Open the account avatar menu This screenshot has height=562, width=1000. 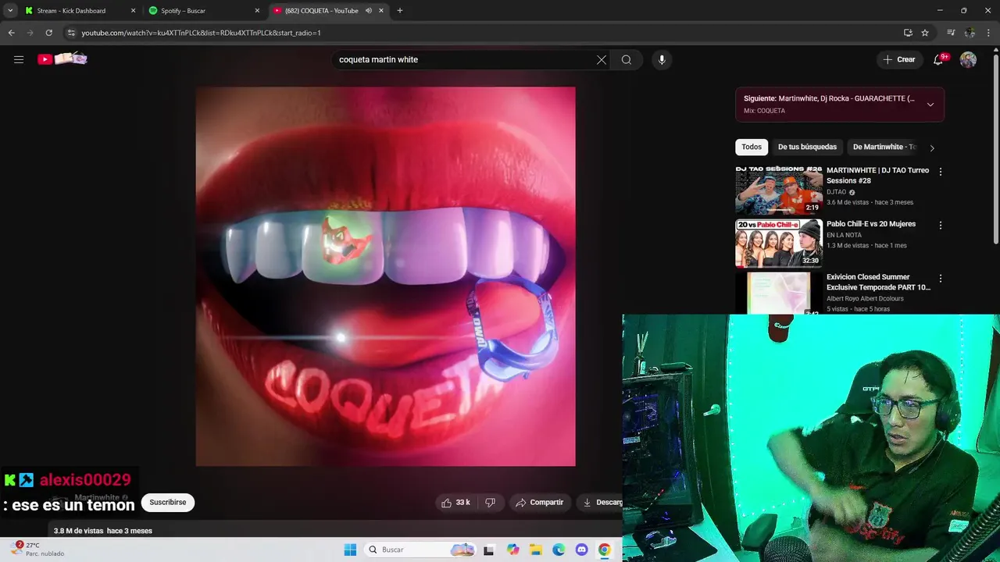coord(968,59)
